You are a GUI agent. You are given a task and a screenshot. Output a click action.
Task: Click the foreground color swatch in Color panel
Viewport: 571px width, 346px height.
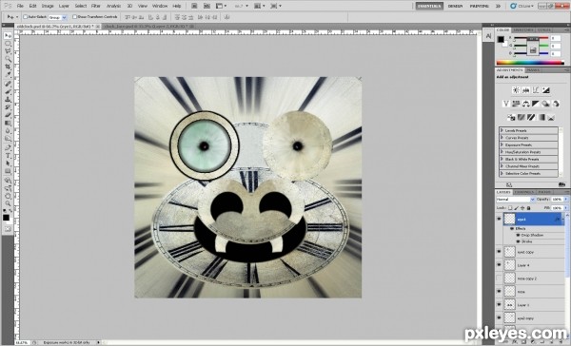[x=502, y=39]
